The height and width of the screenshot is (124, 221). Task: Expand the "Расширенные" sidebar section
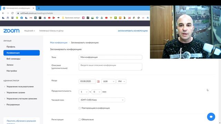pos(13,105)
